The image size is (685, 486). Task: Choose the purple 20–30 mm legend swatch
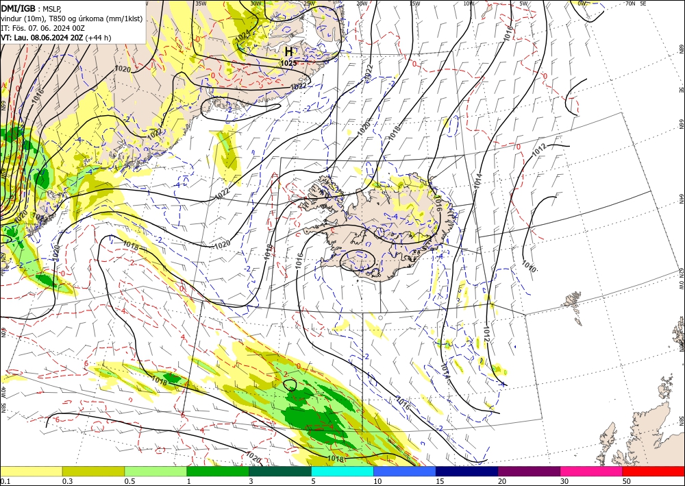pos(529,471)
